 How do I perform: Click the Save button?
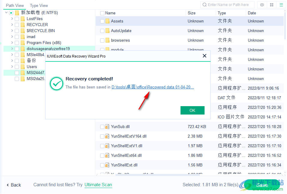pos(262,185)
